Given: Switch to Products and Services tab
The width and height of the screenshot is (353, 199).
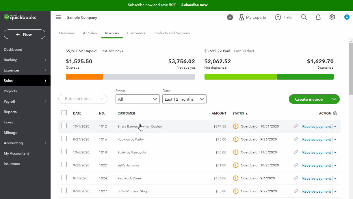Looking at the screenshot, I should pyautogui.click(x=172, y=33).
